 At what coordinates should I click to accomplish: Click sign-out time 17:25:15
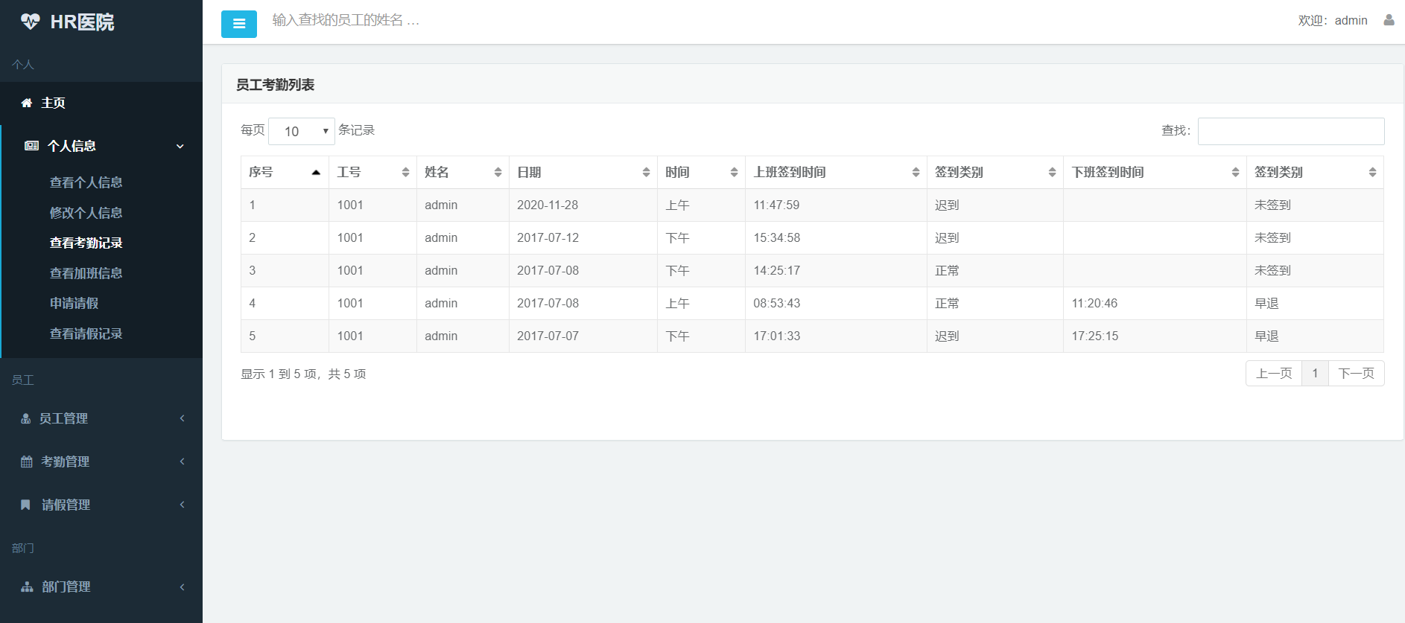coord(1095,336)
